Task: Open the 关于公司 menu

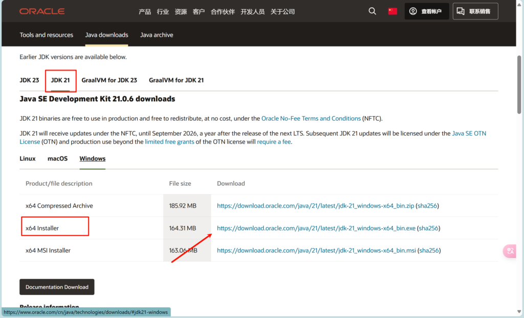Action: (282, 12)
